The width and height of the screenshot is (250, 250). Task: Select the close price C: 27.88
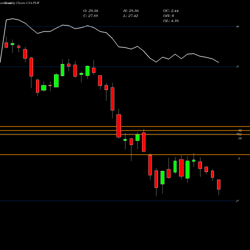[90, 16]
